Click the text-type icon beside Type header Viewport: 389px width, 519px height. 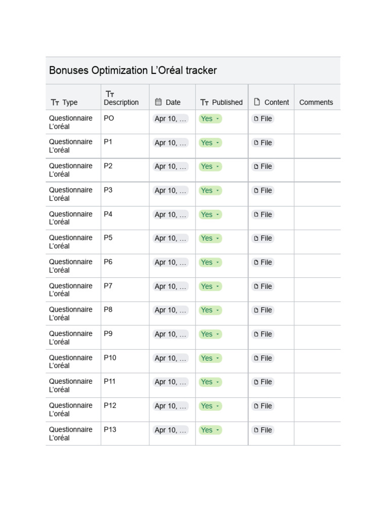click(x=55, y=102)
